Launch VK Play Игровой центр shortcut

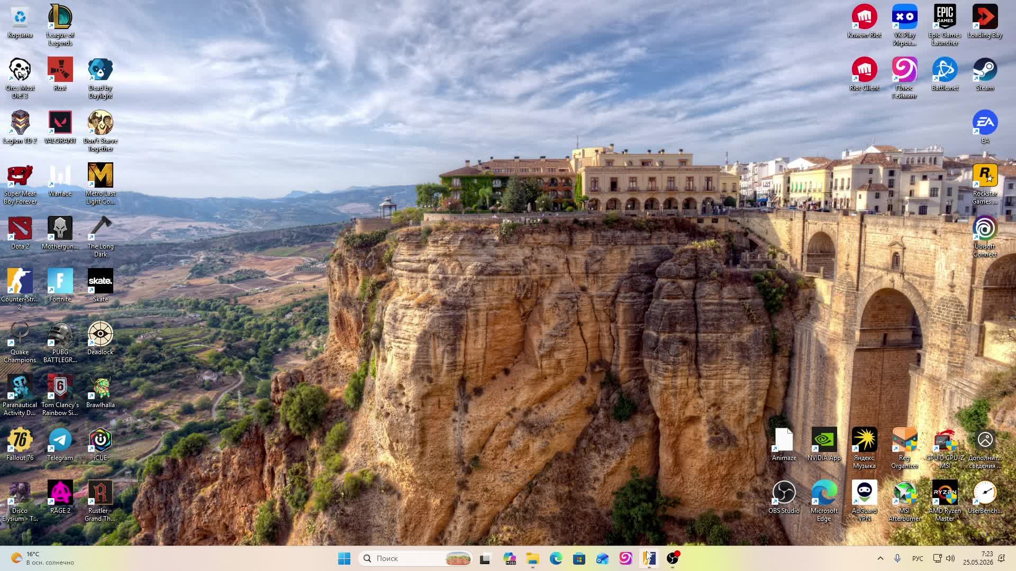click(905, 25)
